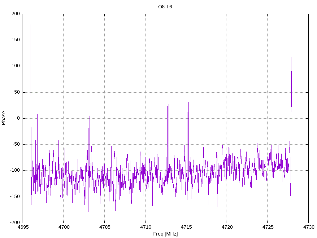The height and width of the screenshot is (238, 317).
Task: Click the y-axis label Phase
Action: pyautogui.click(x=4, y=118)
